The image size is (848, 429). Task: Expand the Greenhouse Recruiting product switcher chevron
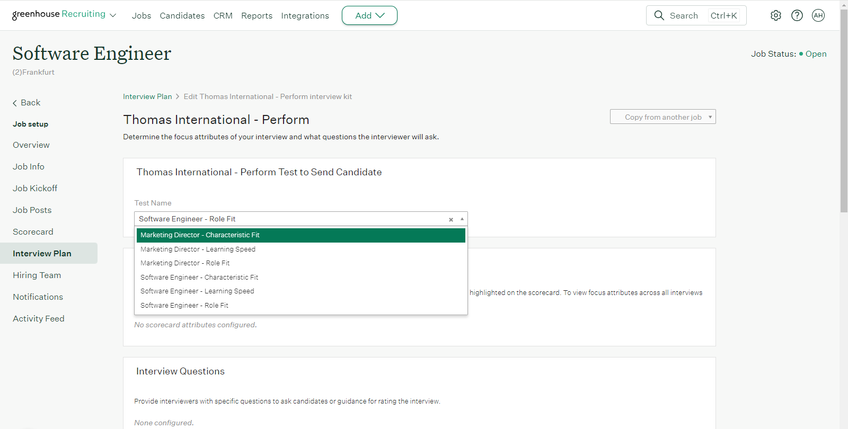[x=113, y=15]
